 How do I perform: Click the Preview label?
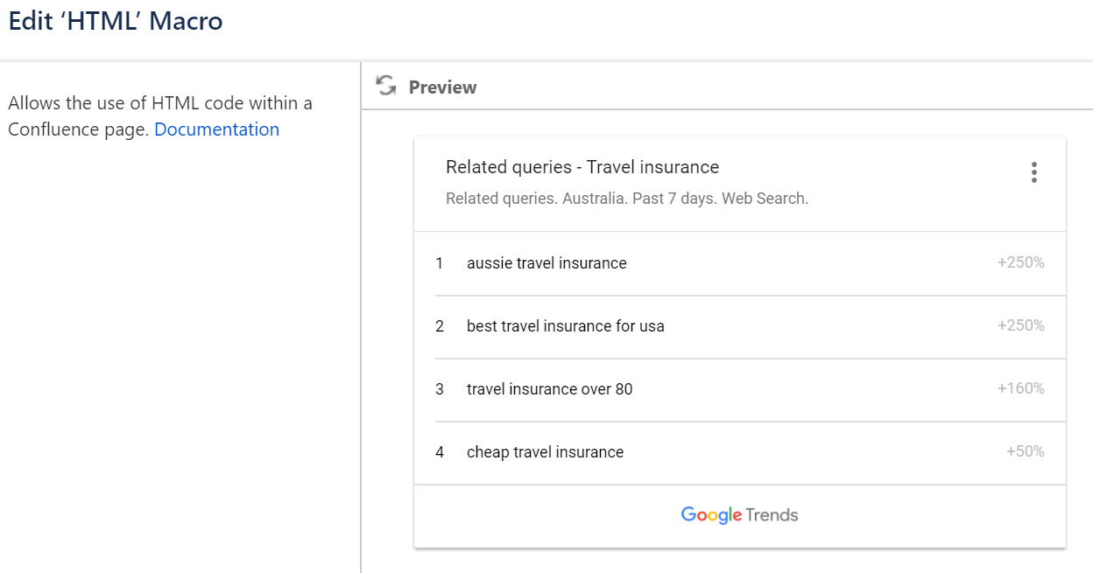click(x=443, y=87)
